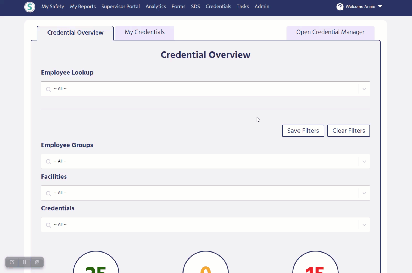Screen dimensions: 412x273
Task: Click search icon in Employee Groups field
Action: pyautogui.click(x=48, y=162)
